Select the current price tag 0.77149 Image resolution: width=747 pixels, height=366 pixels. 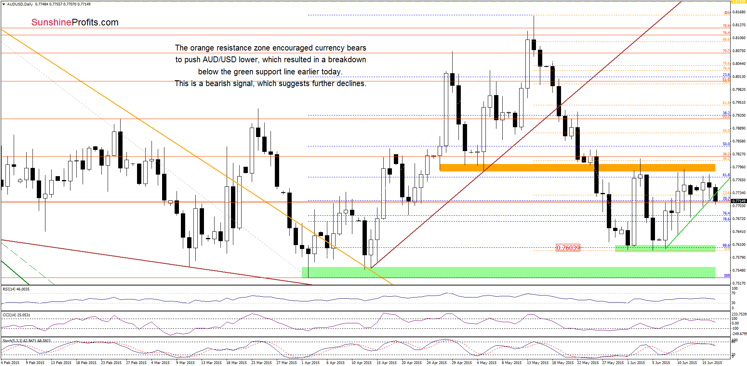(739, 201)
